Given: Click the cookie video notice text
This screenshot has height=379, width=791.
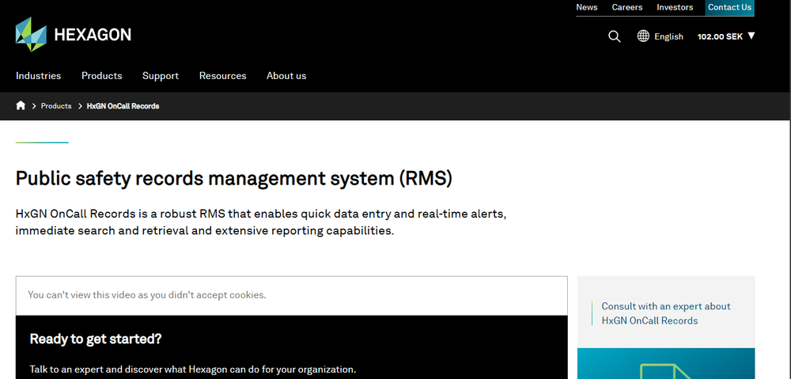Looking at the screenshot, I should coord(147,294).
